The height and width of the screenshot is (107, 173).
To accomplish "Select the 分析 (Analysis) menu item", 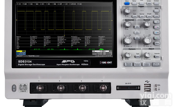I will (x=66, y=4).
